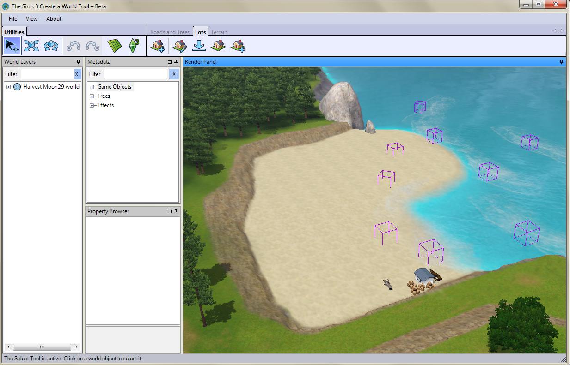The height and width of the screenshot is (365, 570).
Task: Click the globe icon for Harvest Moon29.world
Action: click(x=17, y=87)
